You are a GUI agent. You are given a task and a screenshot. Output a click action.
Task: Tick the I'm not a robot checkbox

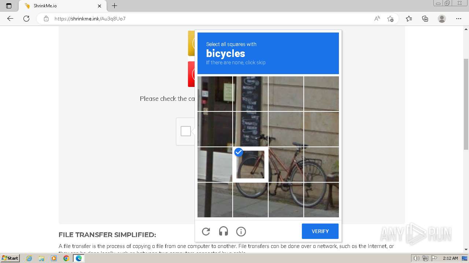pyautogui.click(x=186, y=131)
